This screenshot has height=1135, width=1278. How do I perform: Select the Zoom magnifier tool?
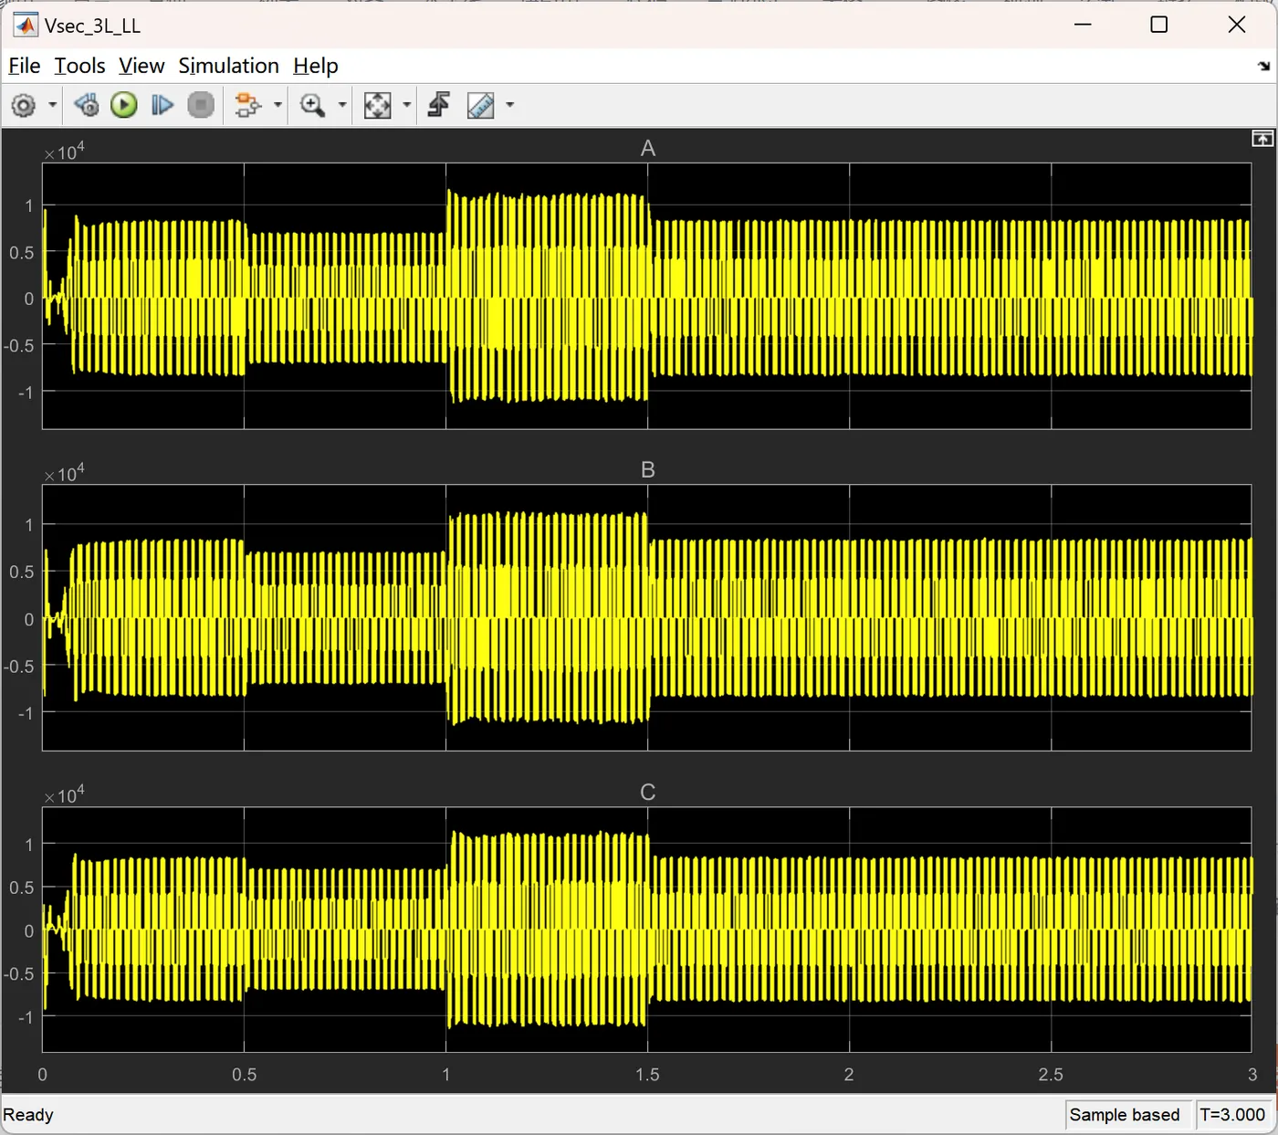point(313,106)
